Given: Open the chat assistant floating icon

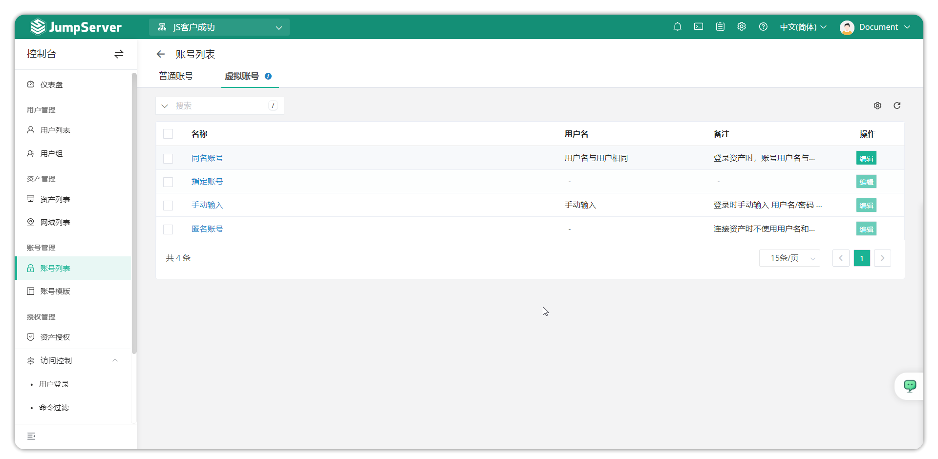Looking at the screenshot, I should pyautogui.click(x=910, y=386).
